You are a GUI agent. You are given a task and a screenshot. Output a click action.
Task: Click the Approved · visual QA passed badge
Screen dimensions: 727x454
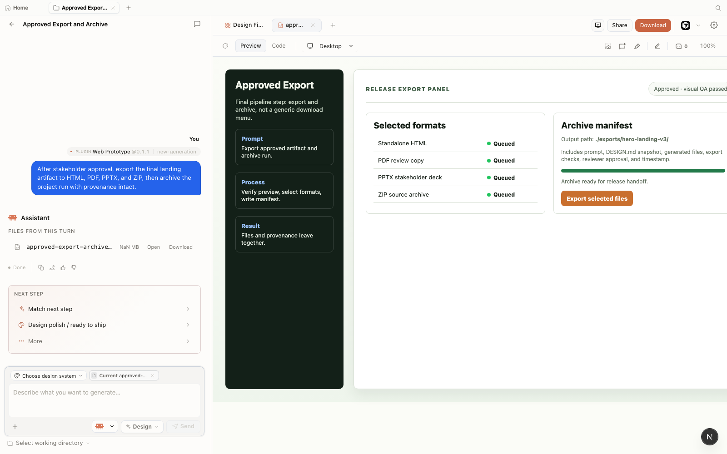point(688,89)
